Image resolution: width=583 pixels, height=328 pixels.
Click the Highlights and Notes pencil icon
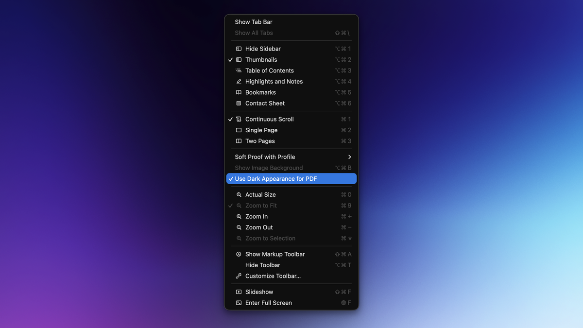[239, 82]
